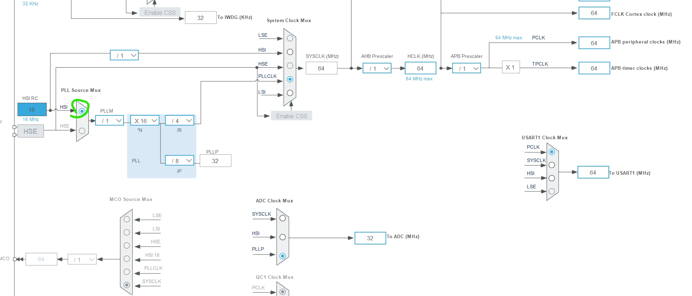Click the SYSCLK (MHz) value field
Viewport: 692px width, 296px height.
[322, 68]
